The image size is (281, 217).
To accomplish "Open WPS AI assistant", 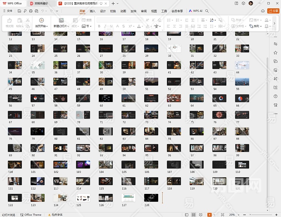I will pos(196,11).
